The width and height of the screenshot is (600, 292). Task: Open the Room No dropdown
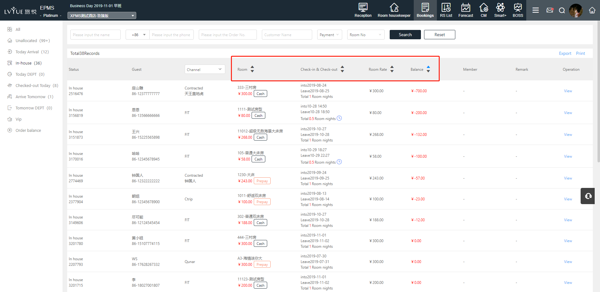(x=366, y=35)
